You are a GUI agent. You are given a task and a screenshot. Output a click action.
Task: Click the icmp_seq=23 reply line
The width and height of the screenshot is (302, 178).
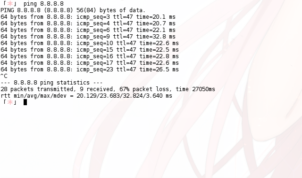coord(90,70)
